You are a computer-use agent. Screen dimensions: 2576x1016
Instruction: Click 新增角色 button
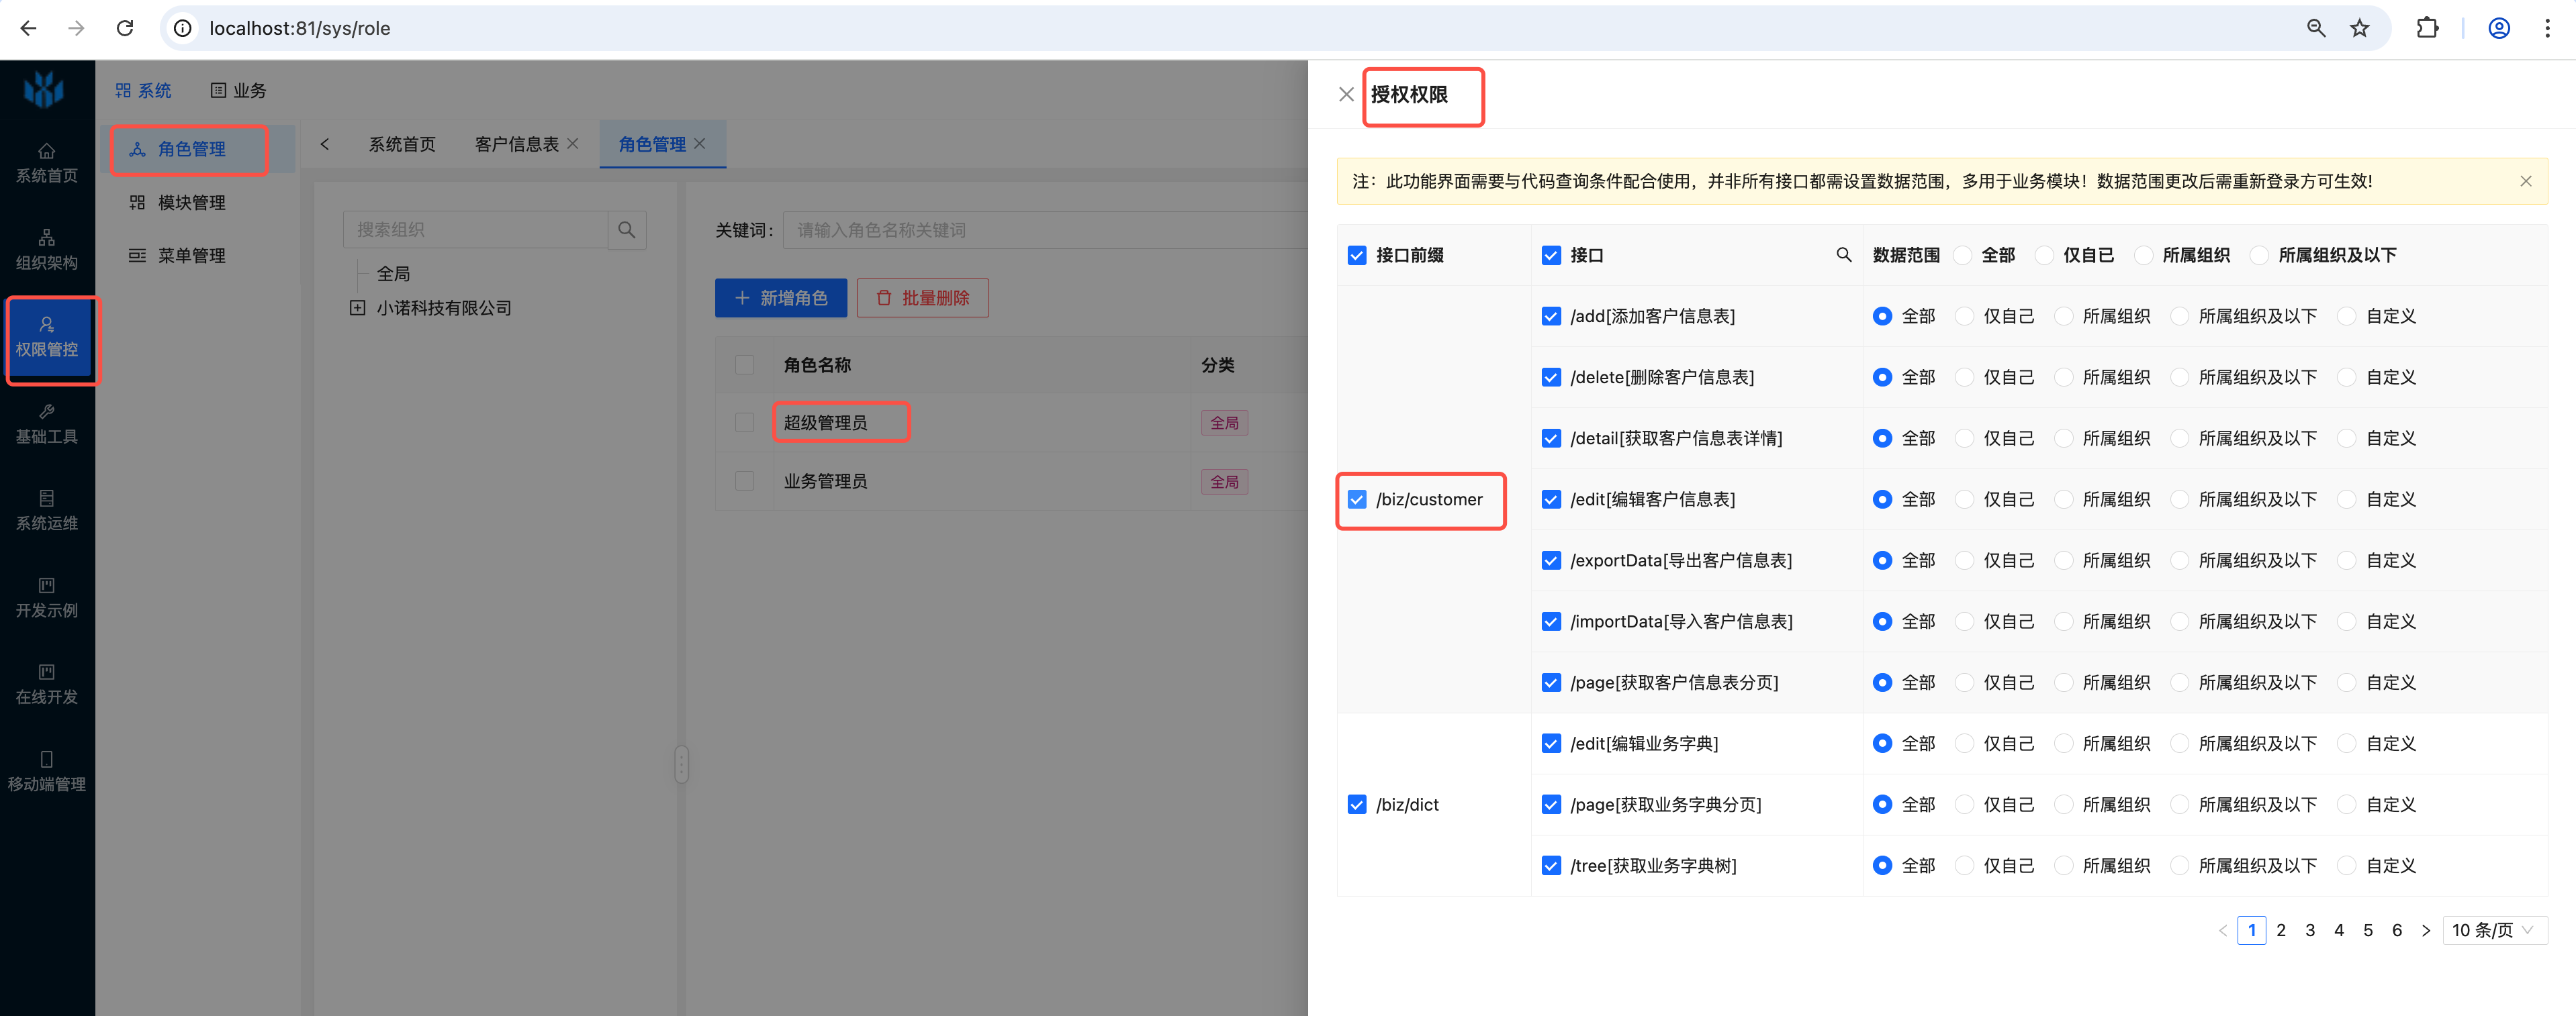click(780, 298)
